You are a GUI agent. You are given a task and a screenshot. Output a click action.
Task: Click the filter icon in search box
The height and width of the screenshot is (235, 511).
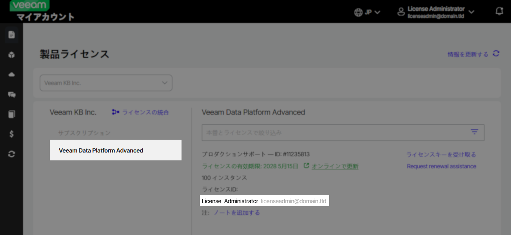coord(475,132)
